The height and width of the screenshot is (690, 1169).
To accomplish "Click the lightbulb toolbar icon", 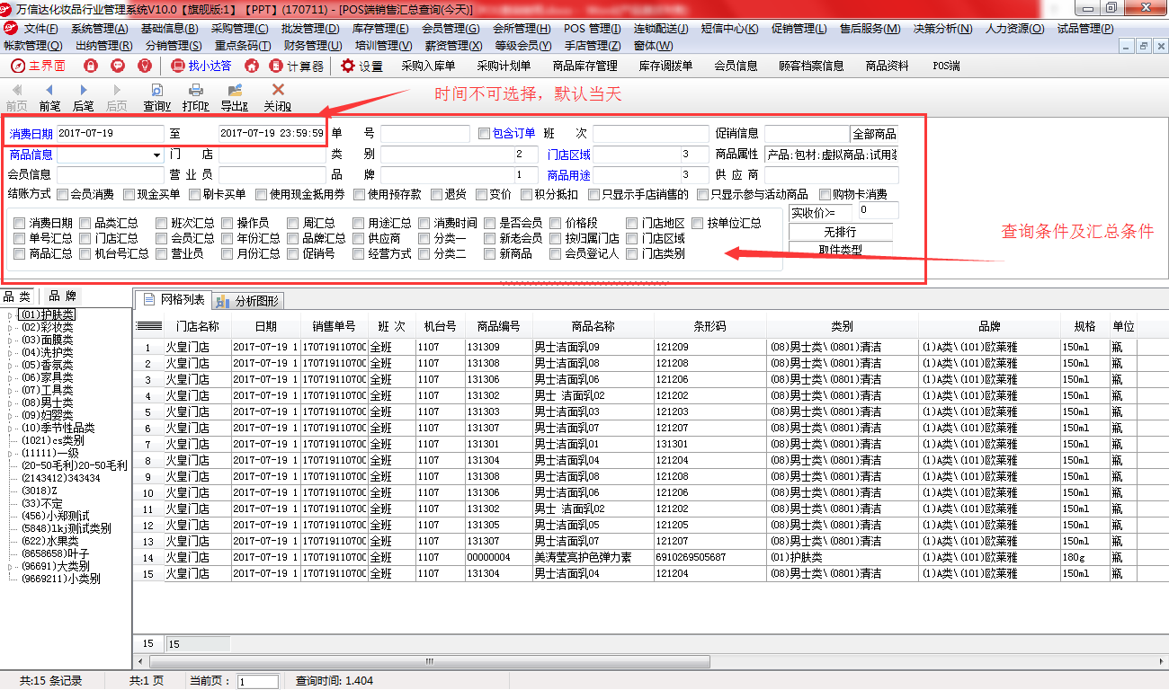I will click(144, 66).
